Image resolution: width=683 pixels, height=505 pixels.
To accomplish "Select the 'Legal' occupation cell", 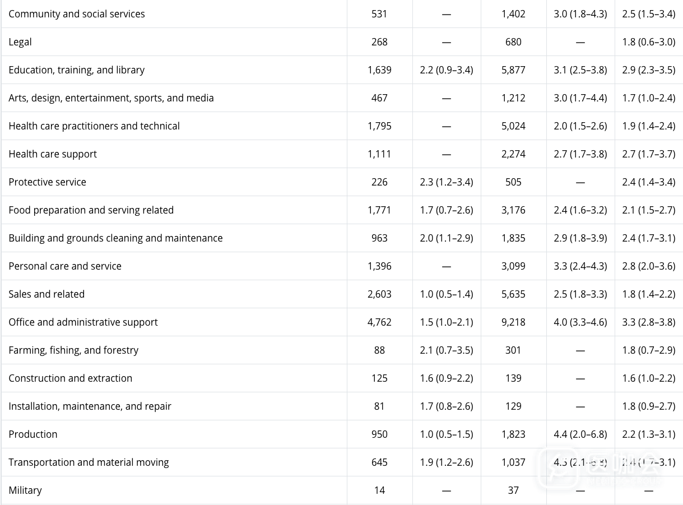I will [20, 42].
